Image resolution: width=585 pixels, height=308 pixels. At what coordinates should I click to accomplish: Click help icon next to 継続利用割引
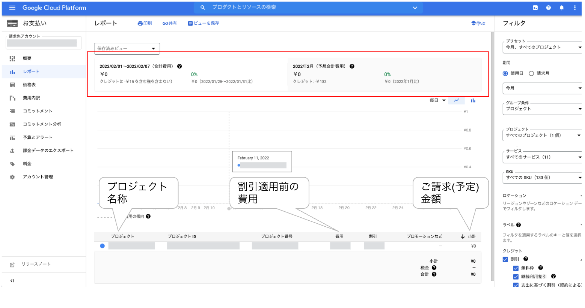(553, 277)
